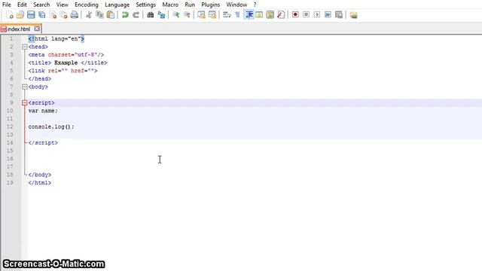Click the 'var name;' line
The width and height of the screenshot is (482, 271).
pyautogui.click(x=43, y=111)
